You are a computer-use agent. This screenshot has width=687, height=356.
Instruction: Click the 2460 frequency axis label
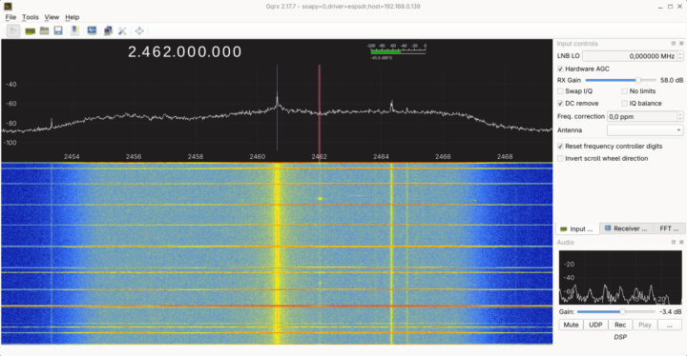tap(258, 156)
